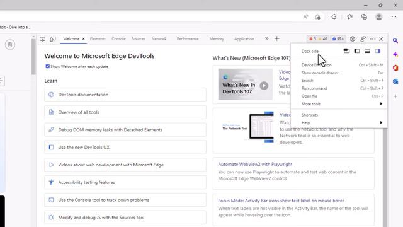Switch to the Elements tab
This screenshot has width=403, height=227.
(x=98, y=39)
